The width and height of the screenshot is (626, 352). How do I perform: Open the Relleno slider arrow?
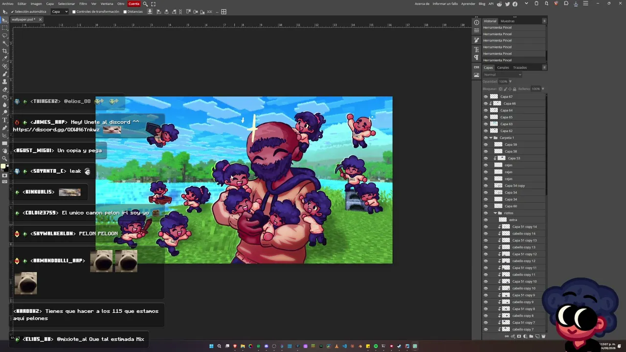point(543,89)
